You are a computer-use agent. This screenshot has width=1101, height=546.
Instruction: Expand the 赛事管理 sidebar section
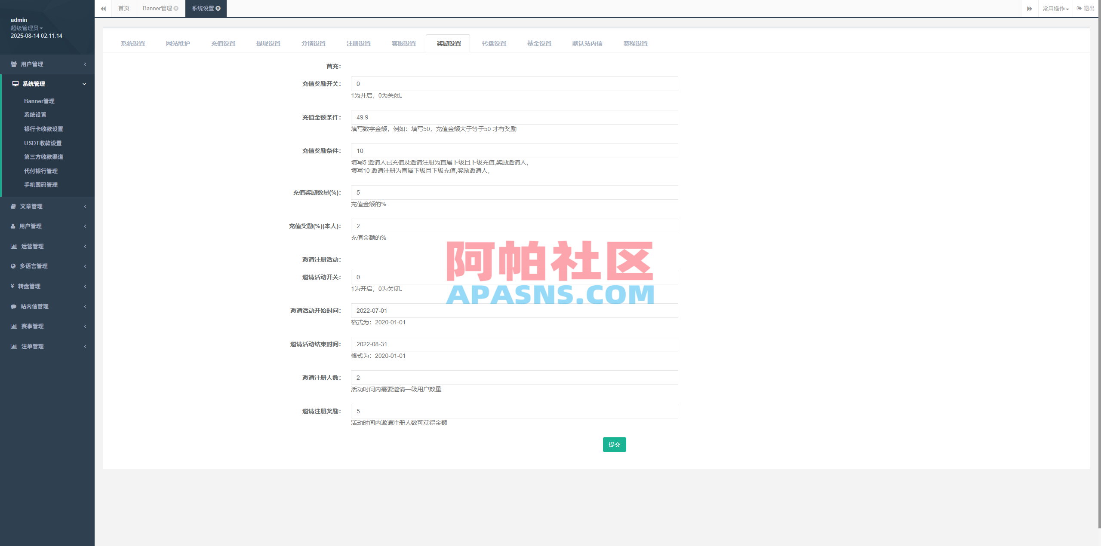tap(47, 326)
